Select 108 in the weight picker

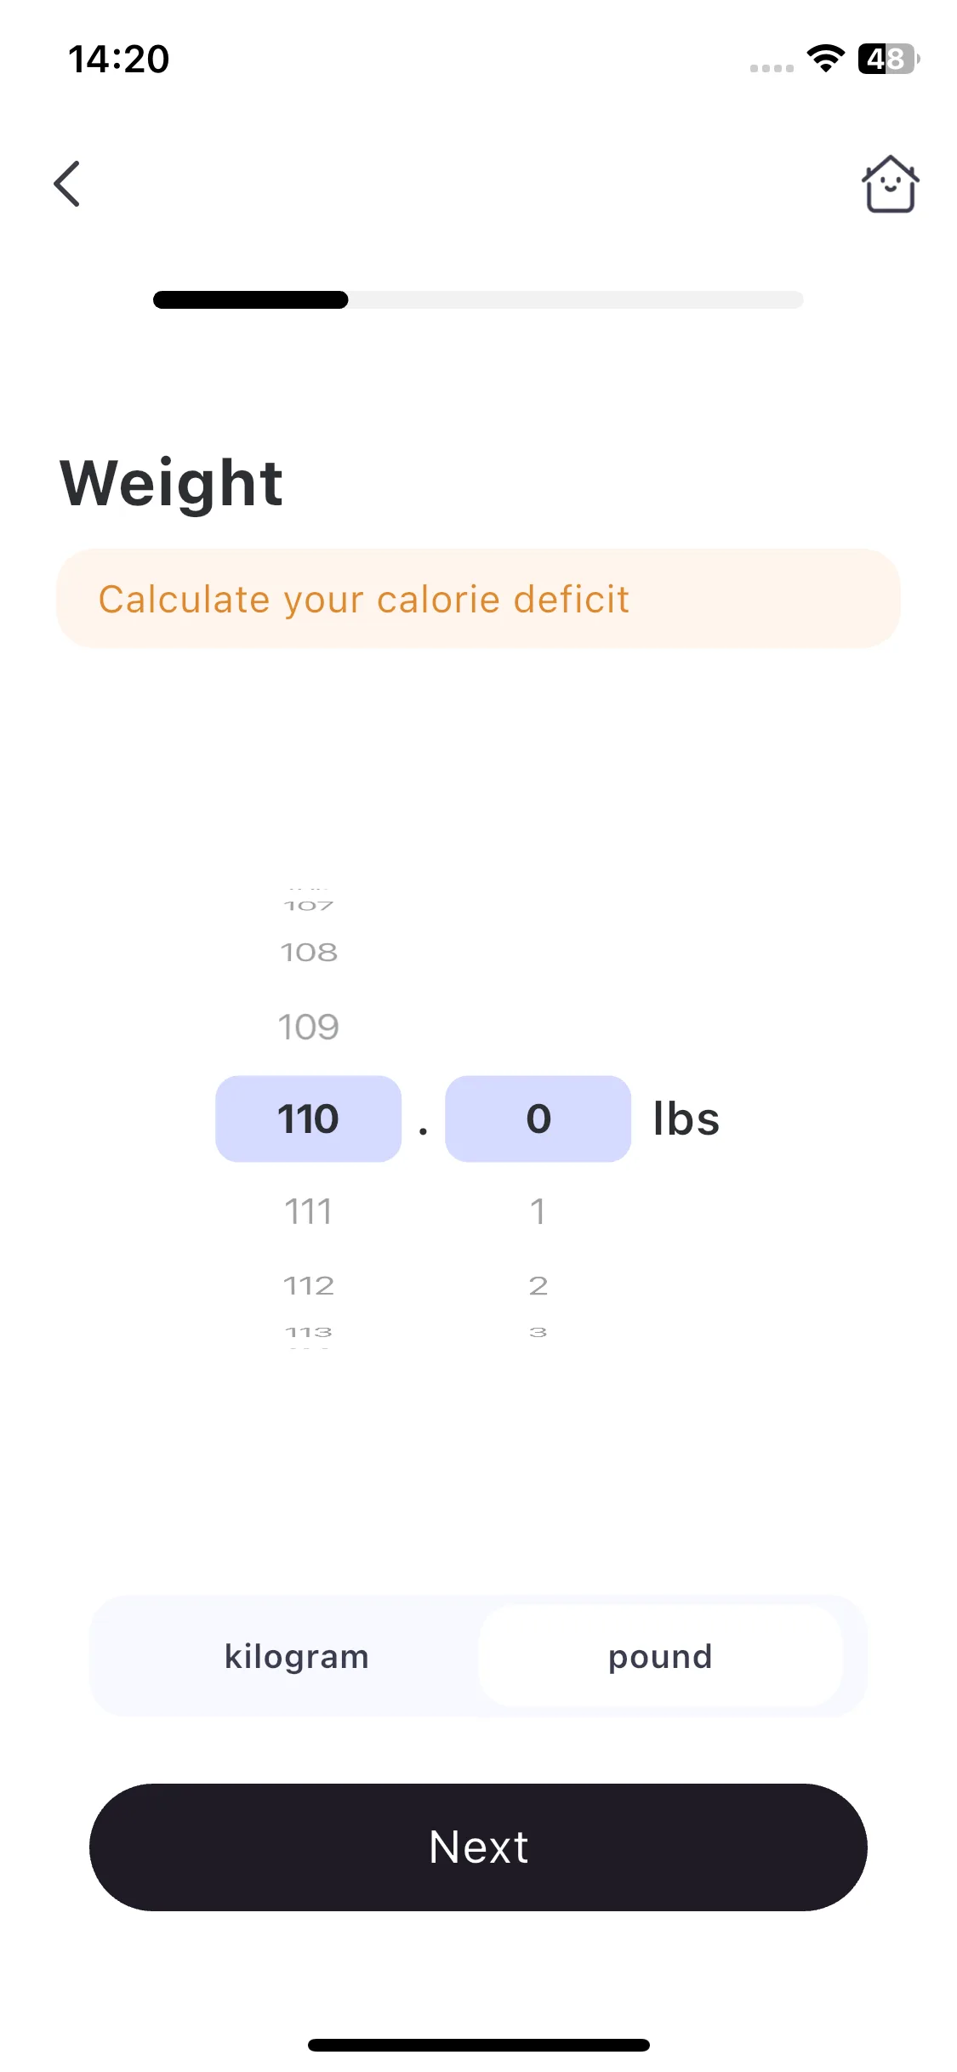[309, 952]
